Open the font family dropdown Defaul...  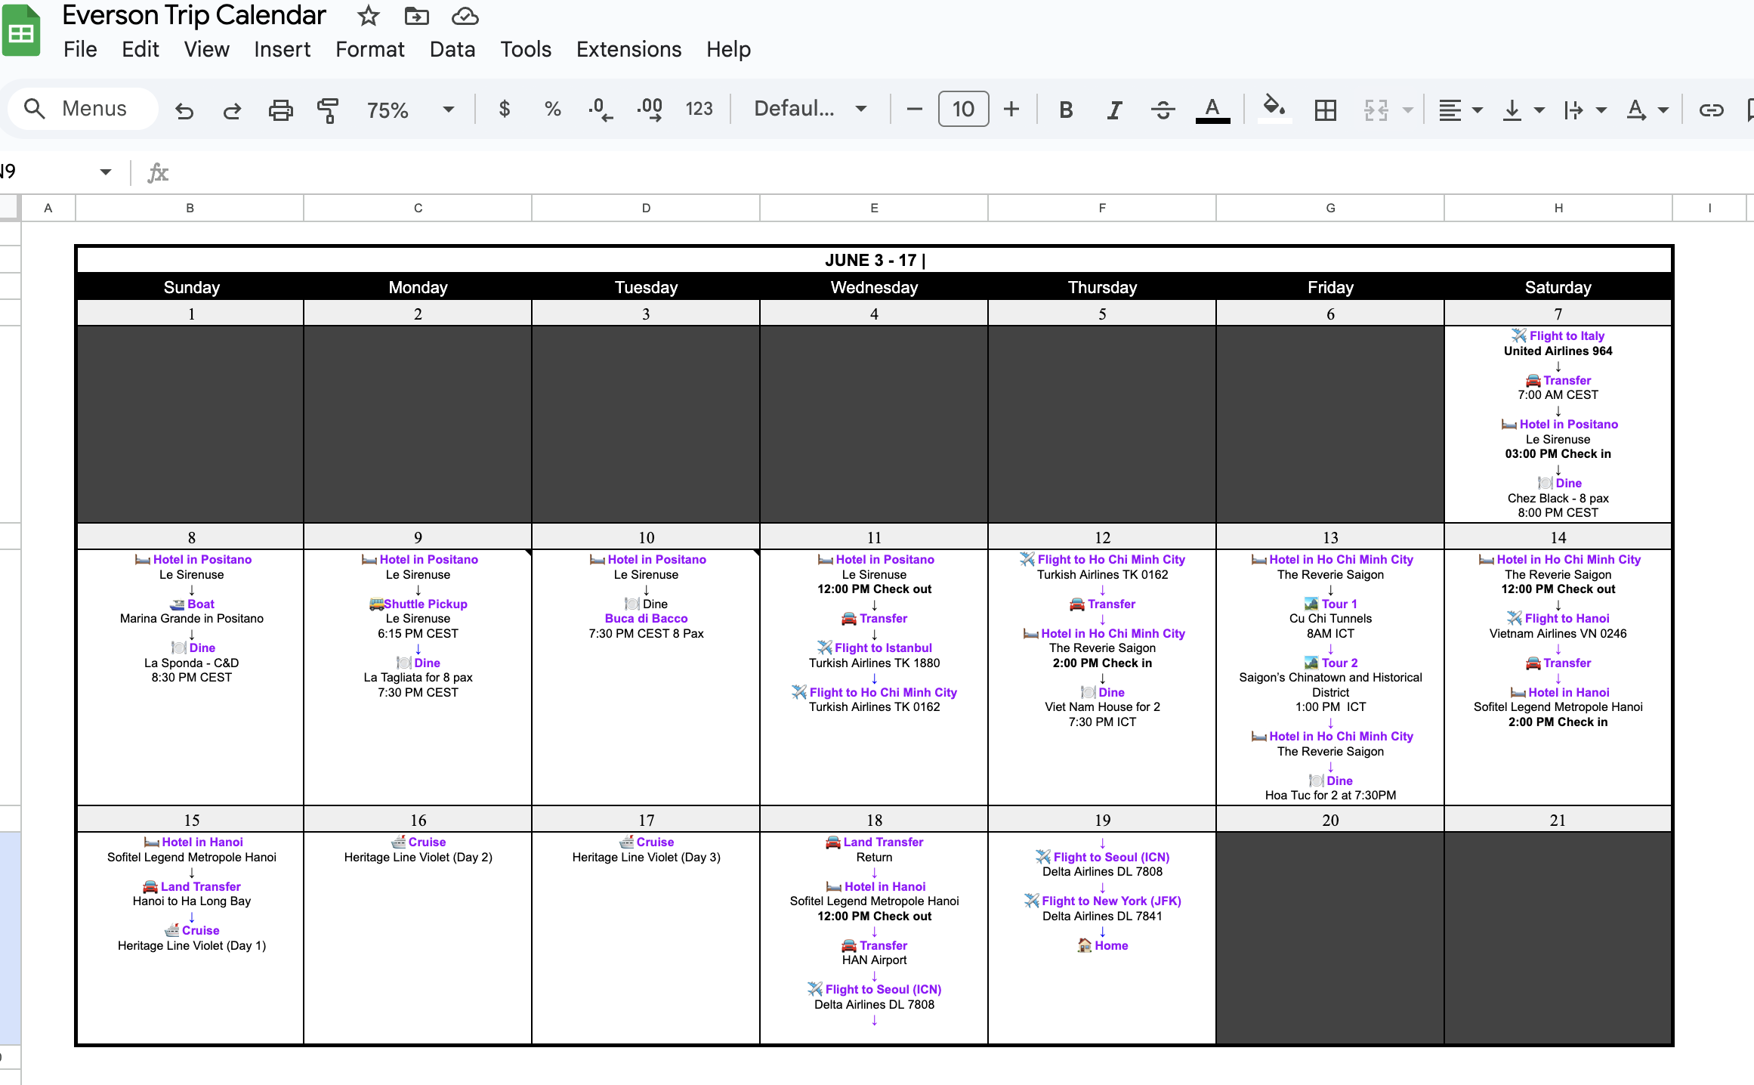810,109
